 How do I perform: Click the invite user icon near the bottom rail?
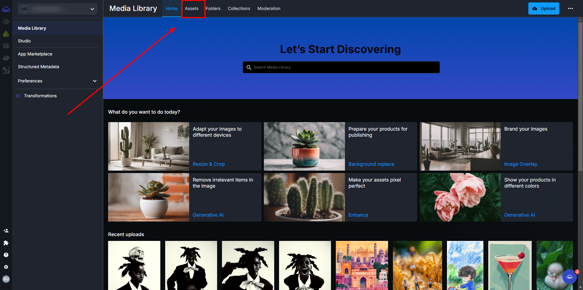pos(6,231)
